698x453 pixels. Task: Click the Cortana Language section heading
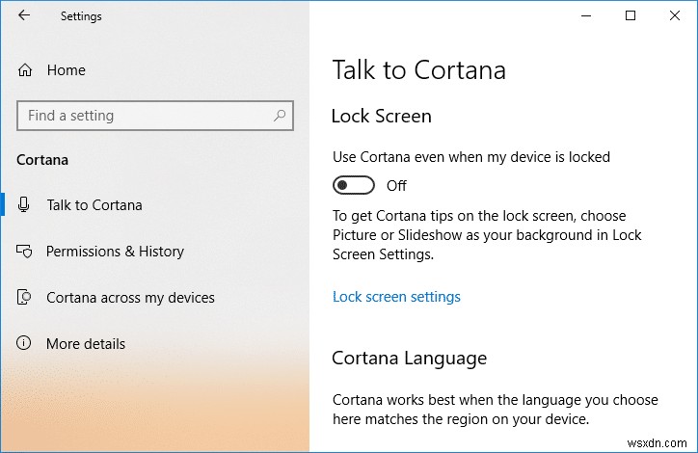pos(409,359)
